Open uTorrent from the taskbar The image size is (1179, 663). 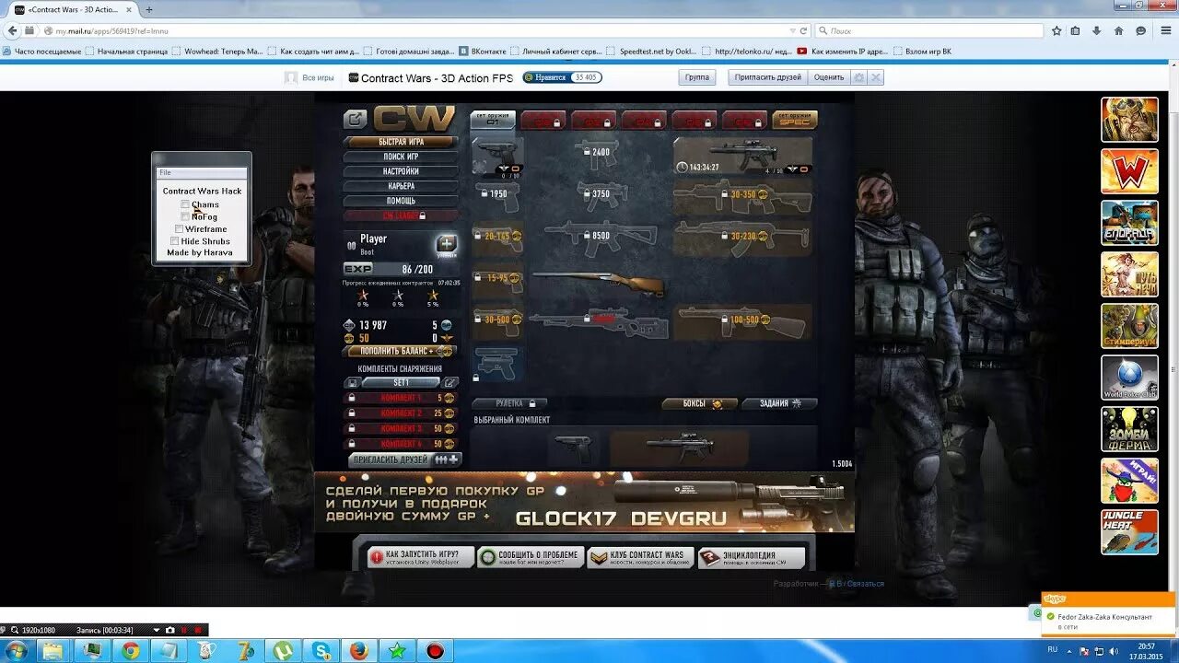283,651
